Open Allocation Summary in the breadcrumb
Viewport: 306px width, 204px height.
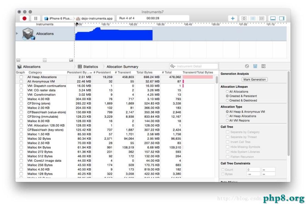[123, 66]
